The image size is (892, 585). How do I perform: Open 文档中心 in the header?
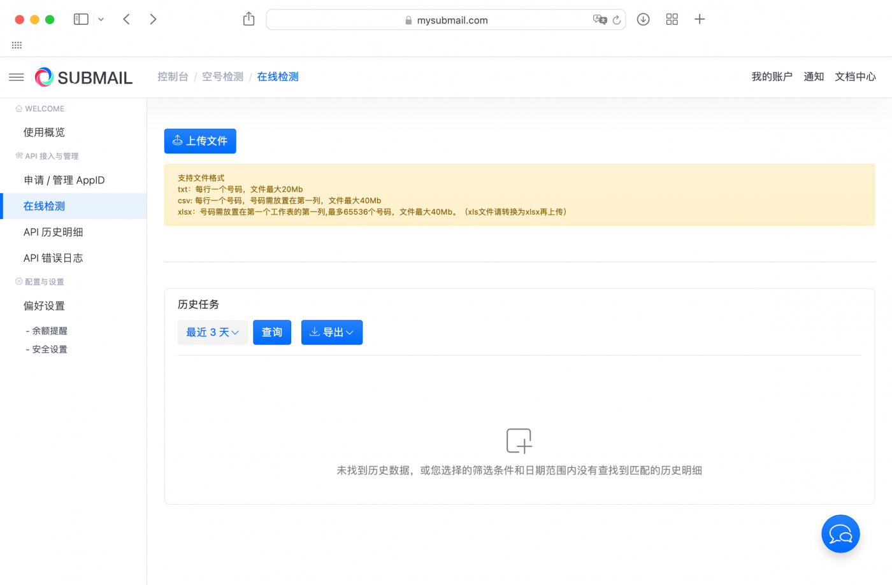855,76
